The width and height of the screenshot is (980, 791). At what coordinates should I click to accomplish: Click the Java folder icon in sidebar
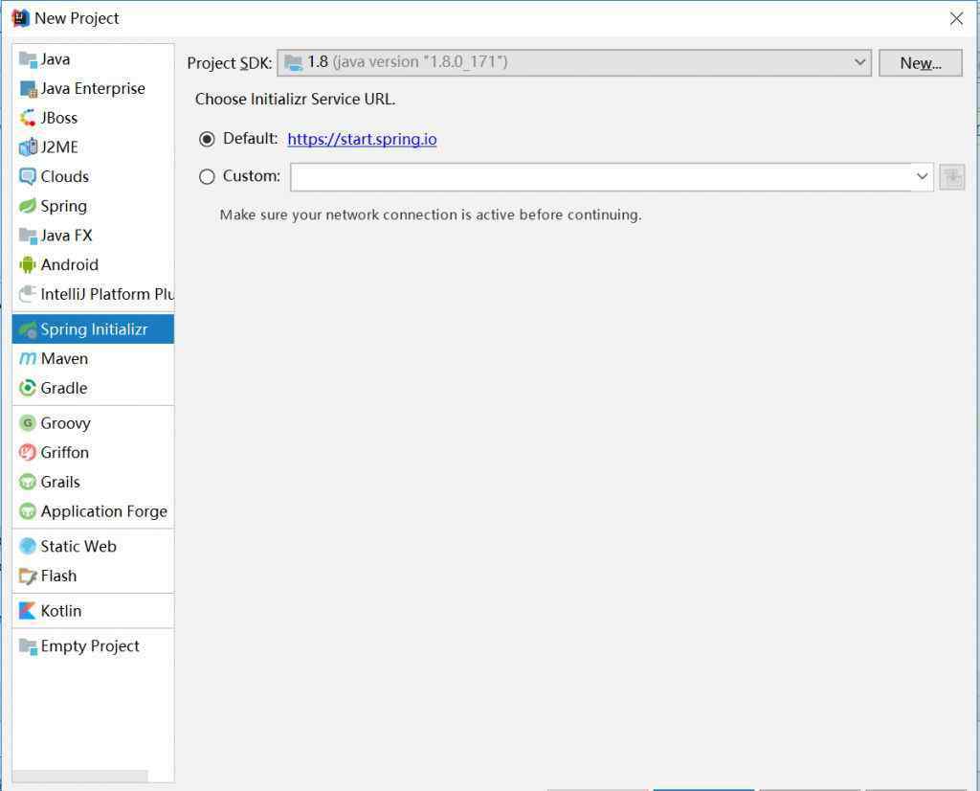28,59
